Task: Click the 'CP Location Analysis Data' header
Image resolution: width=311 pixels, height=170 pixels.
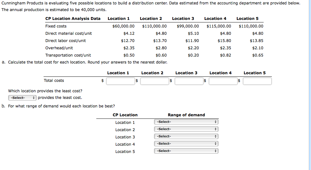Action: click(73, 19)
